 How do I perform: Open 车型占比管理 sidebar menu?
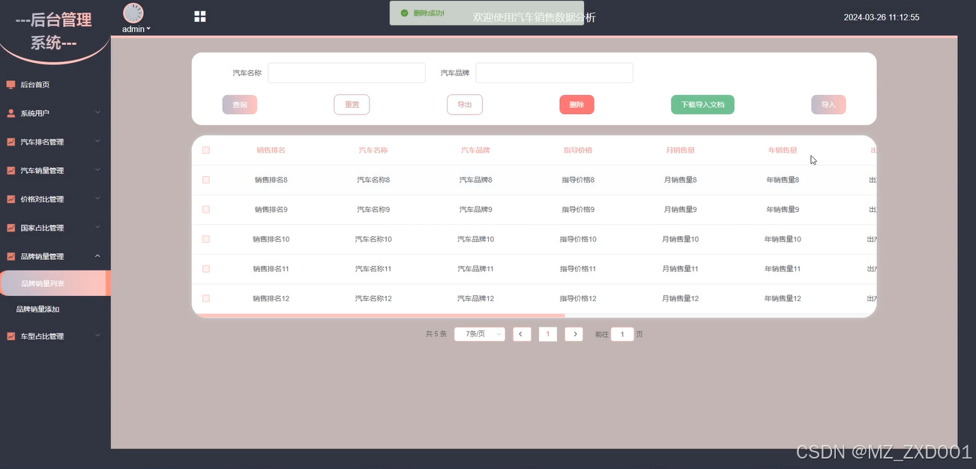tap(55, 336)
